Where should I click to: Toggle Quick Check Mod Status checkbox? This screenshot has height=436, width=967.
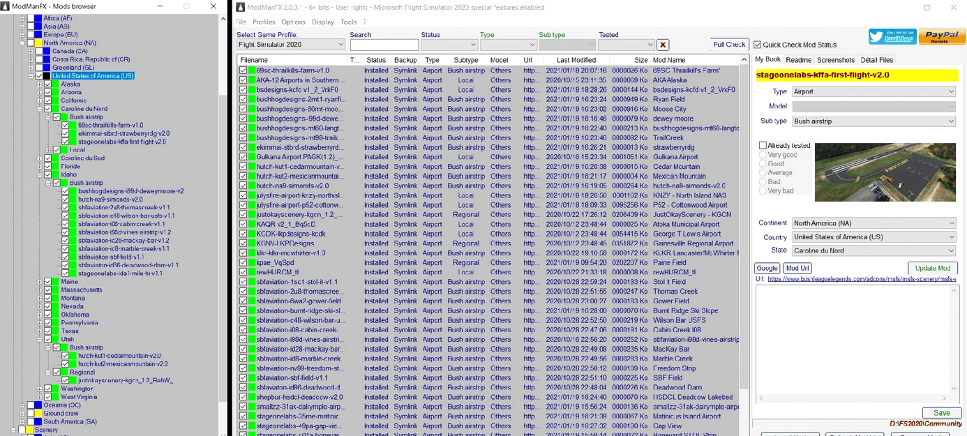[758, 45]
